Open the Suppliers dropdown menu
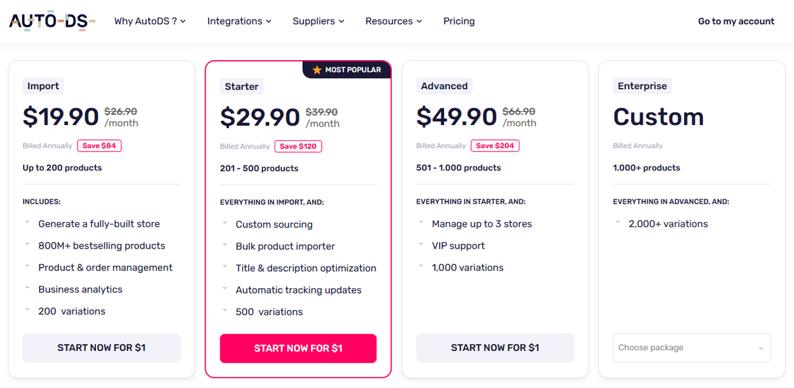 [318, 20]
